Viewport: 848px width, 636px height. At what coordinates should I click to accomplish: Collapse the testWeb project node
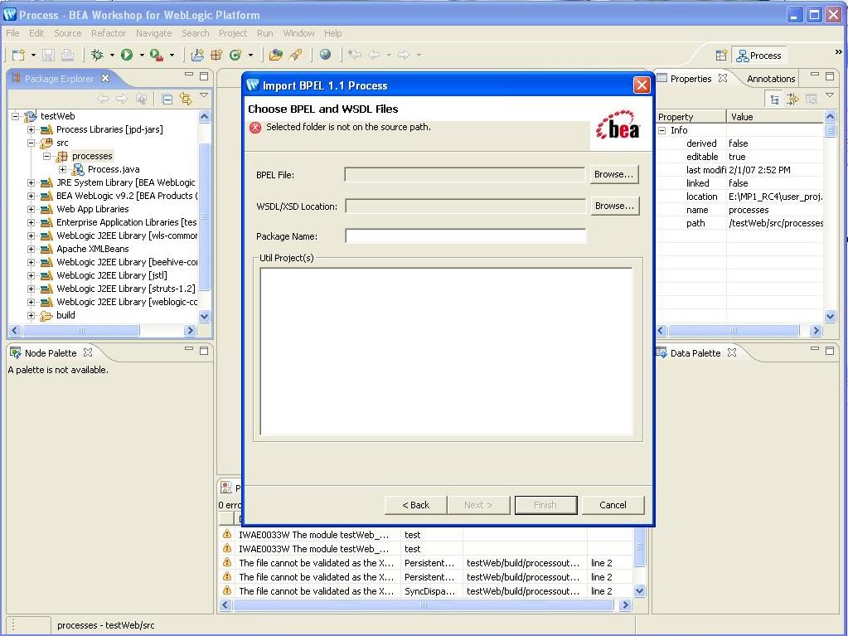(x=16, y=116)
